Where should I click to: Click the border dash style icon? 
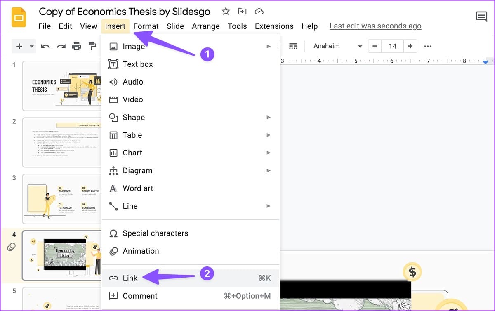pyautogui.click(x=293, y=46)
